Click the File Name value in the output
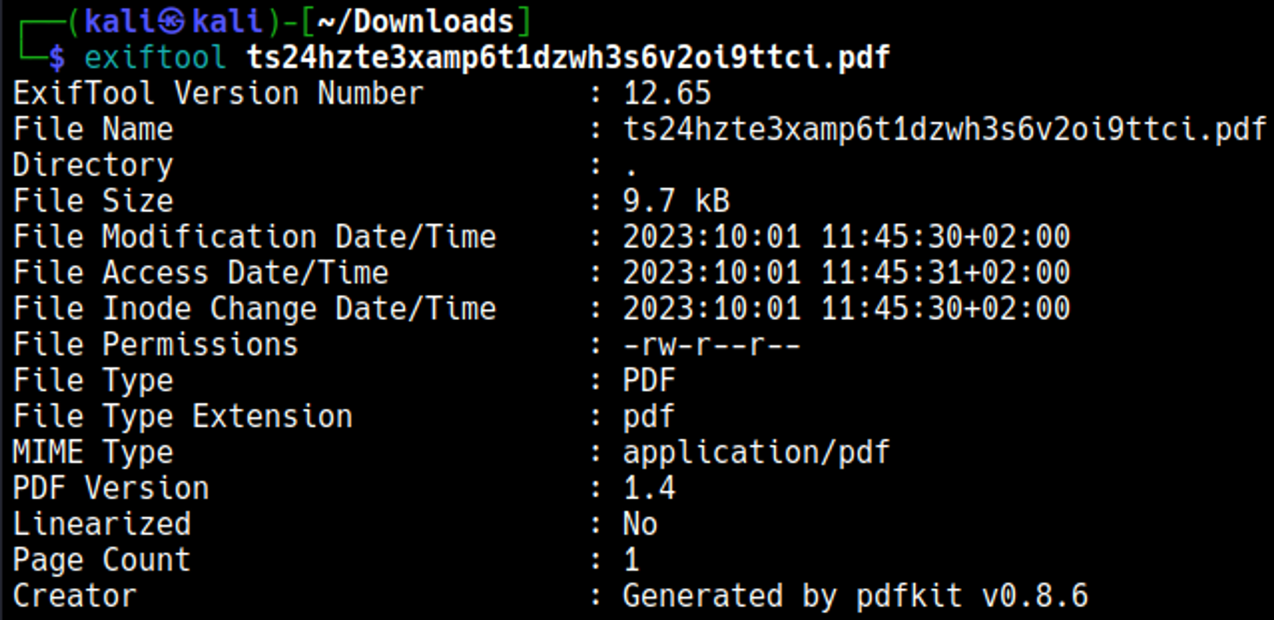The width and height of the screenshot is (1274, 620). pos(944,130)
